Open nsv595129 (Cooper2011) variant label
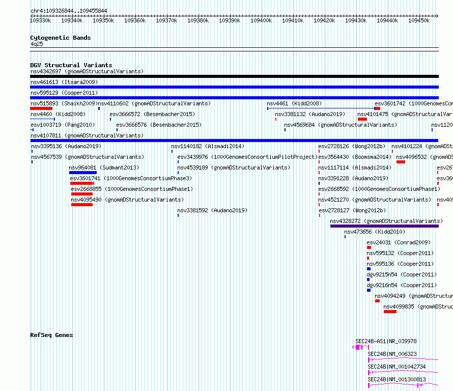Viewport: 453px width, 391px height. 64,93
